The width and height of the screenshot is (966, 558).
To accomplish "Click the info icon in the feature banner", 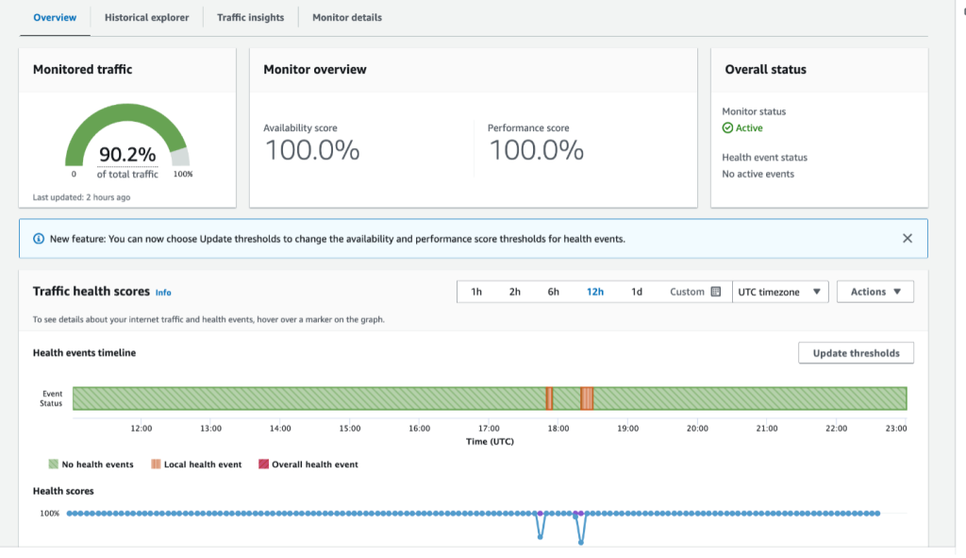I will point(37,238).
